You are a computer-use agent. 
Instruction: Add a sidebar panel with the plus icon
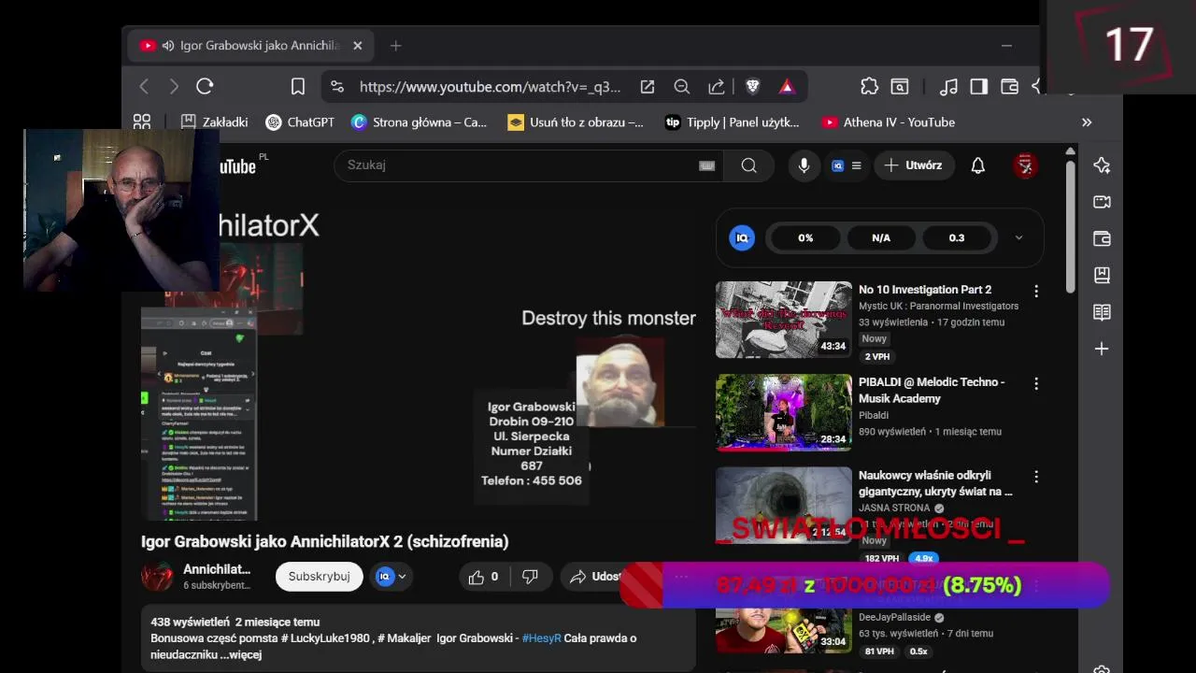coord(1102,349)
